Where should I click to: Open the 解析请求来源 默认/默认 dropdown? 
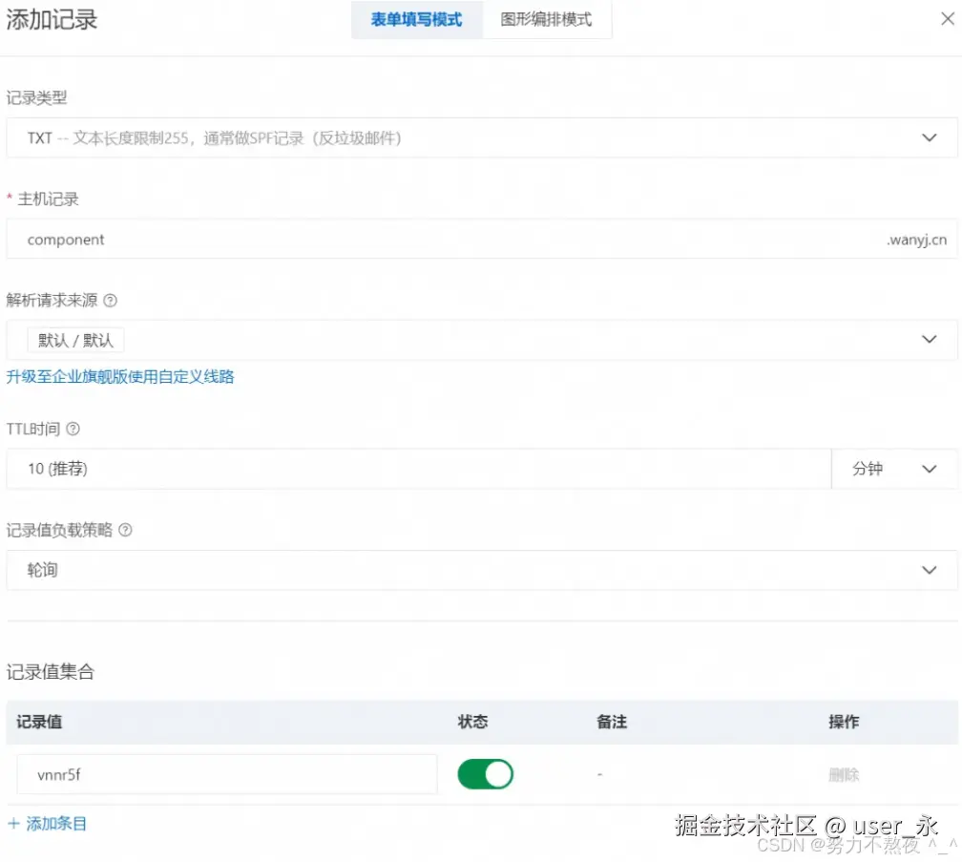[x=477, y=339]
